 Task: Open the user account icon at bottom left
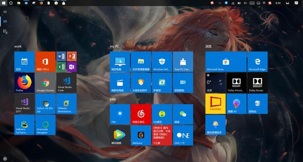(x=5, y=158)
